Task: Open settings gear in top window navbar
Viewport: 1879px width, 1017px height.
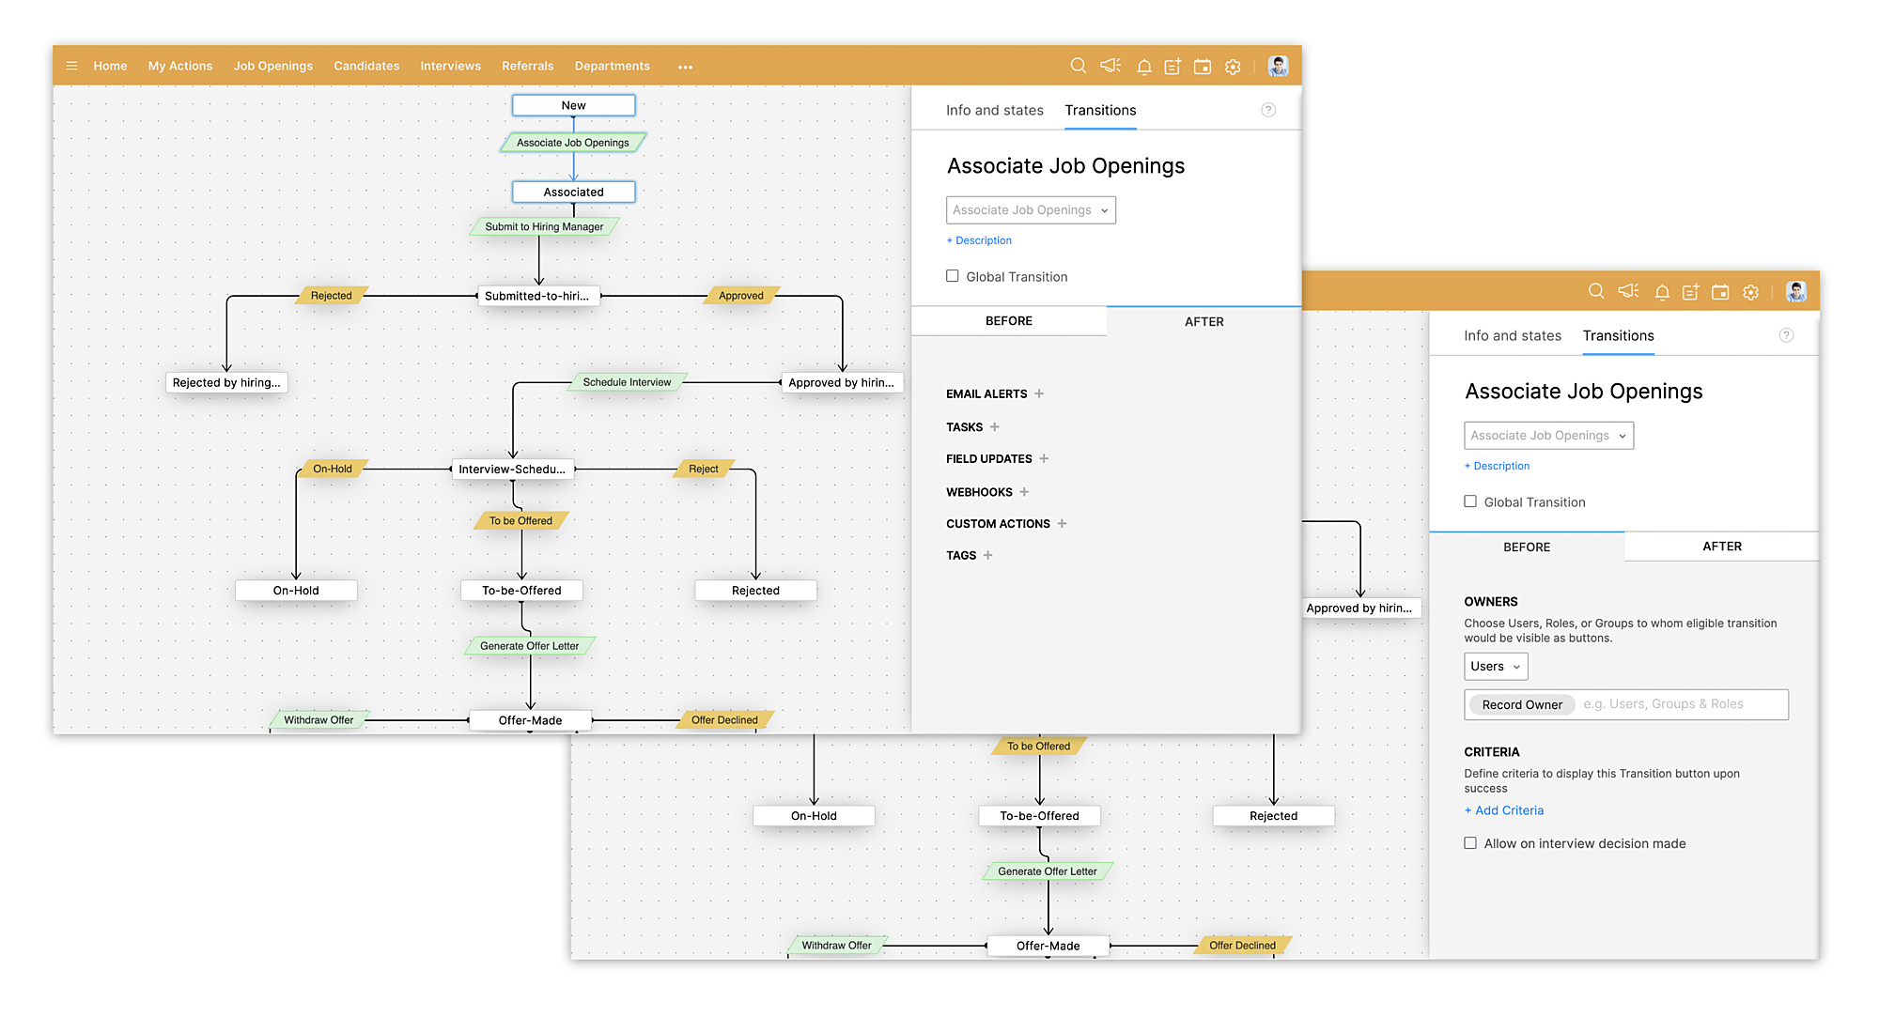Action: coord(1233,67)
